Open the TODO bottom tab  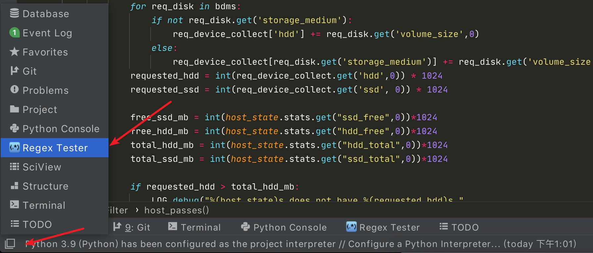coord(459,227)
